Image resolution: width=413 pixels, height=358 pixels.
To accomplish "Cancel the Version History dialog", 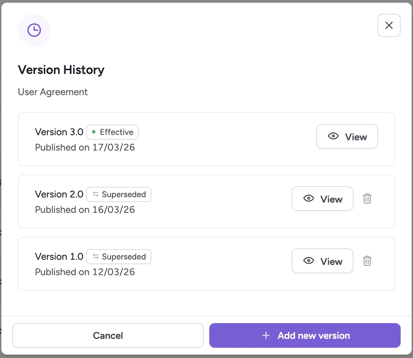I will click(108, 335).
